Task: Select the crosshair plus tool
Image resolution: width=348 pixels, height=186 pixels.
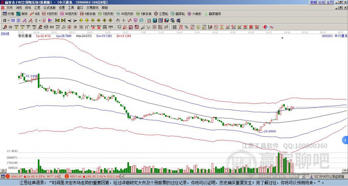Action: click(124, 20)
